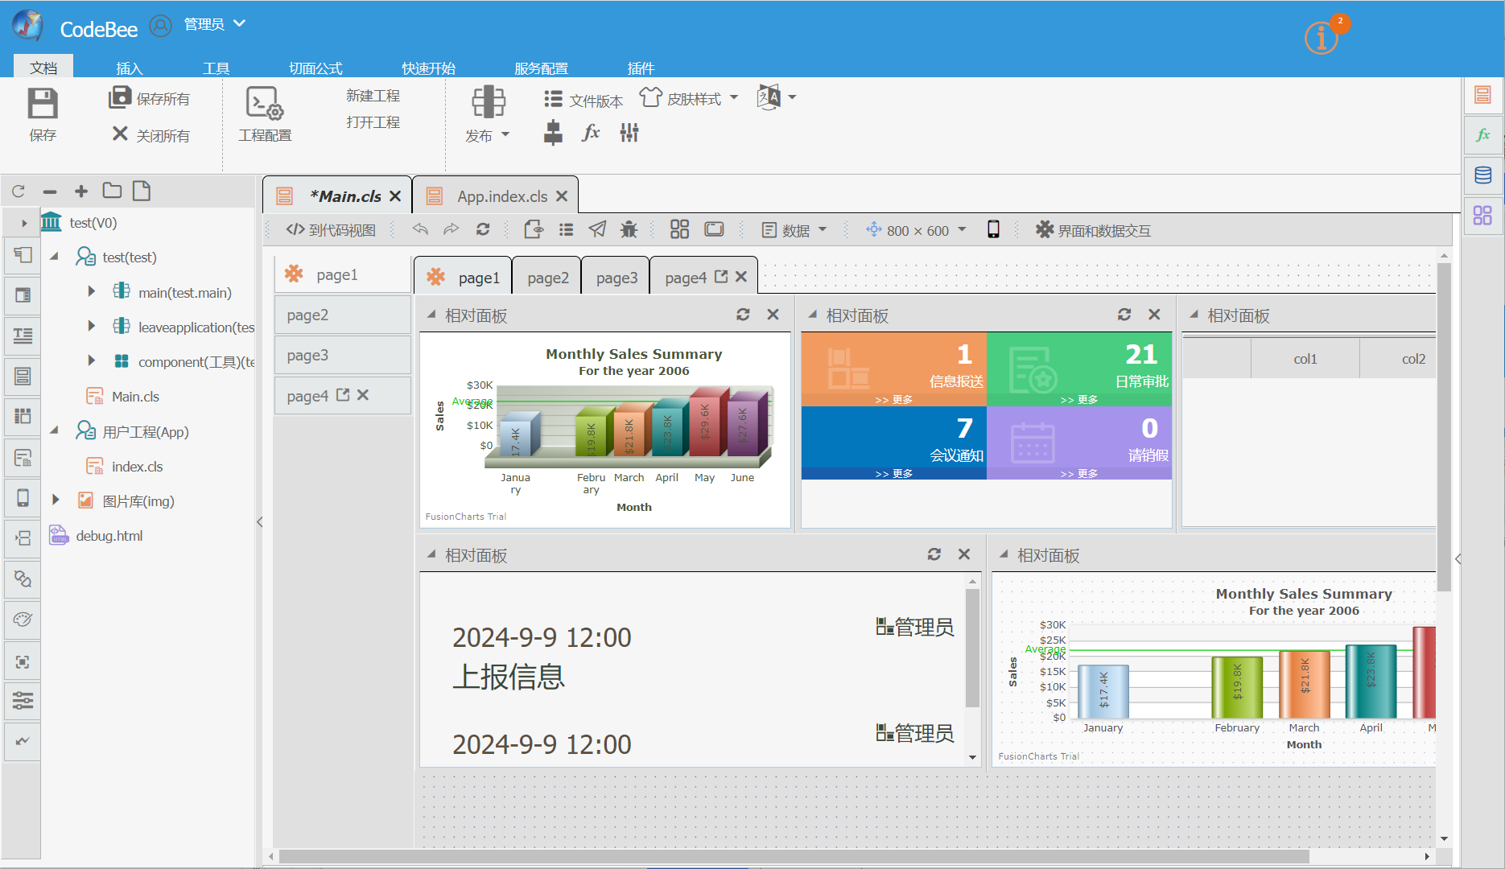Collapse the first 相对面板 panel with chart

tap(431, 315)
